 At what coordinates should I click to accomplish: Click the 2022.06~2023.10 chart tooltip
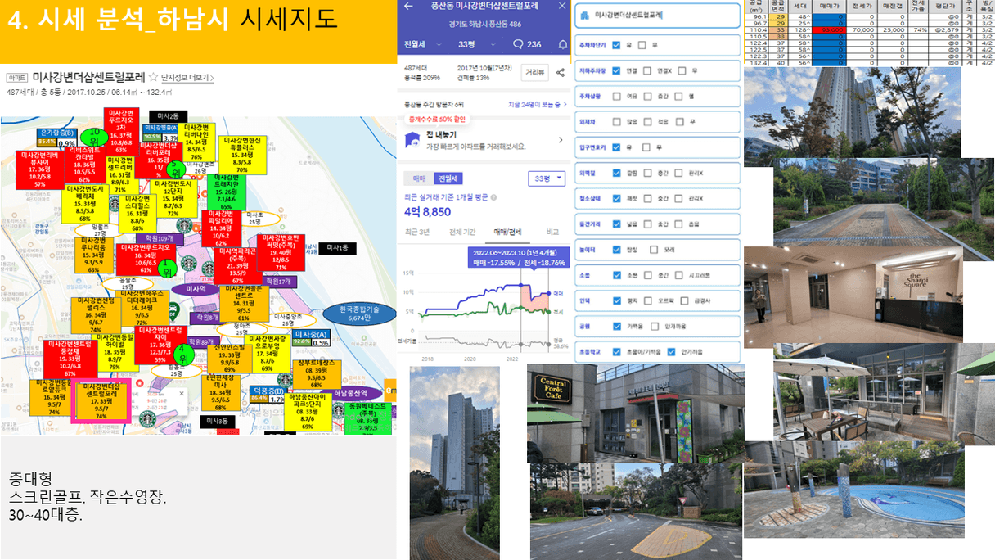pos(519,259)
